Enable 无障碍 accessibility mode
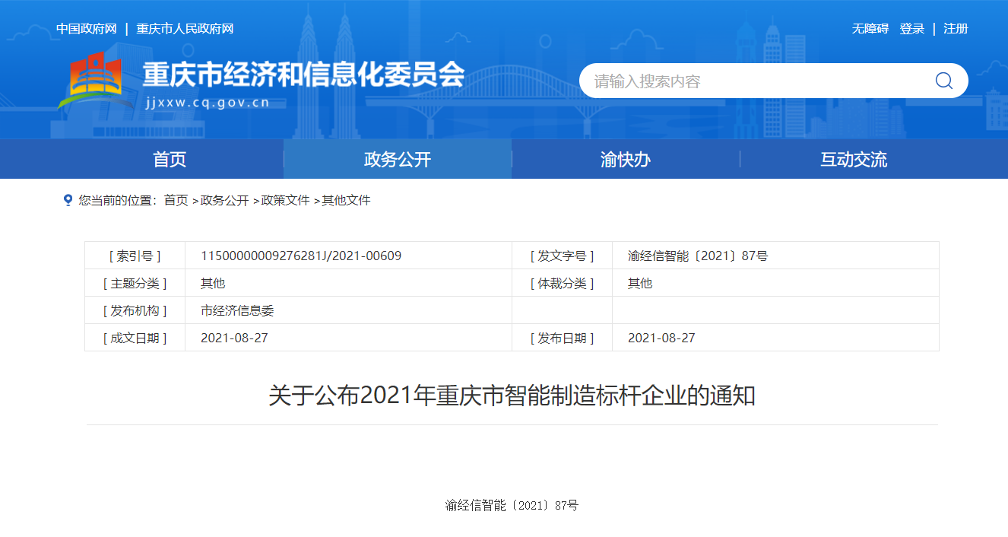The height and width of the screenshot is (537, 1008). coord(870,29)
